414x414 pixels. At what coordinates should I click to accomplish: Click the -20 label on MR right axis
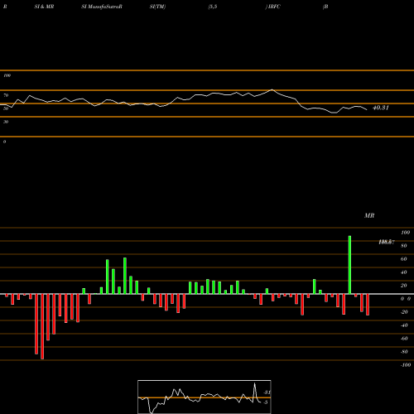tap(404, 312)
